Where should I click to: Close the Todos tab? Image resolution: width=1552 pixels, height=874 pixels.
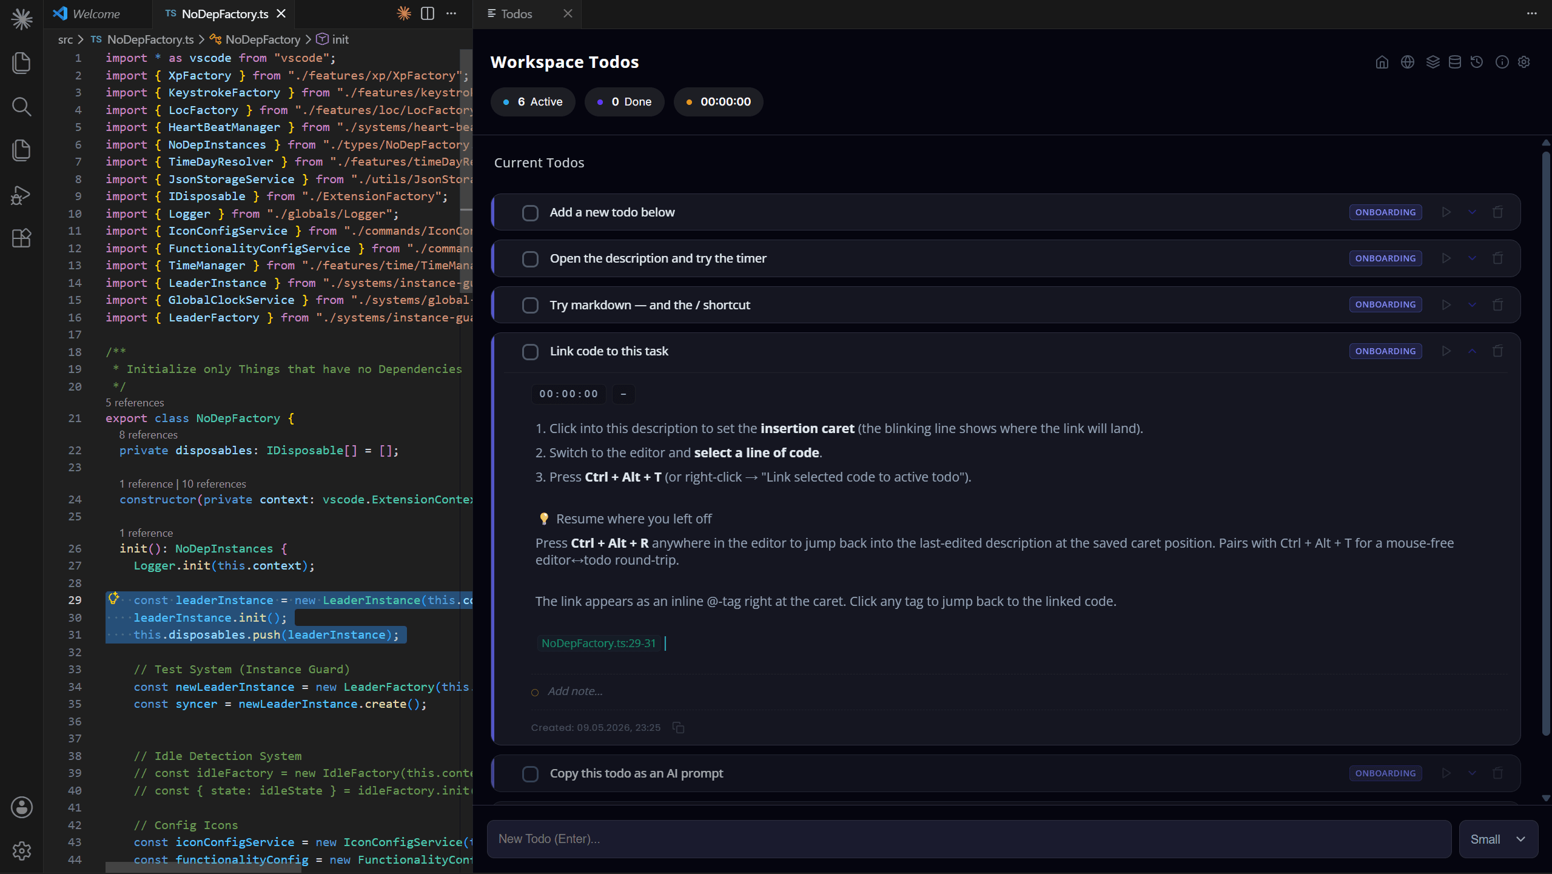(568, 13)
